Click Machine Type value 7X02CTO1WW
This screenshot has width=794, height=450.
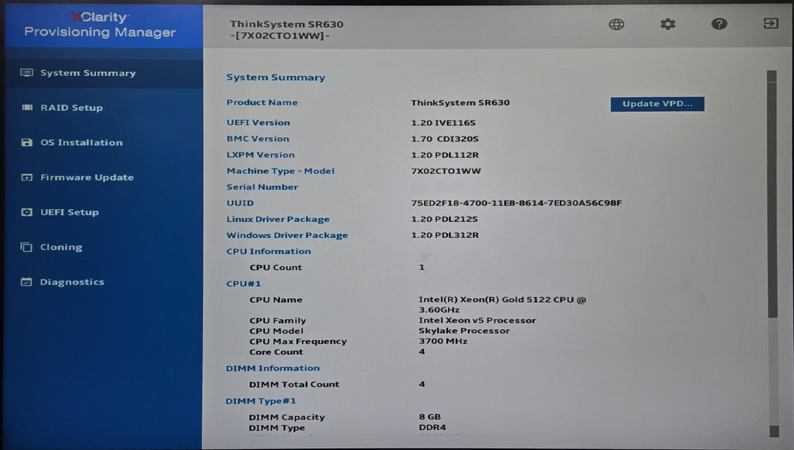[x=446, y=171]
